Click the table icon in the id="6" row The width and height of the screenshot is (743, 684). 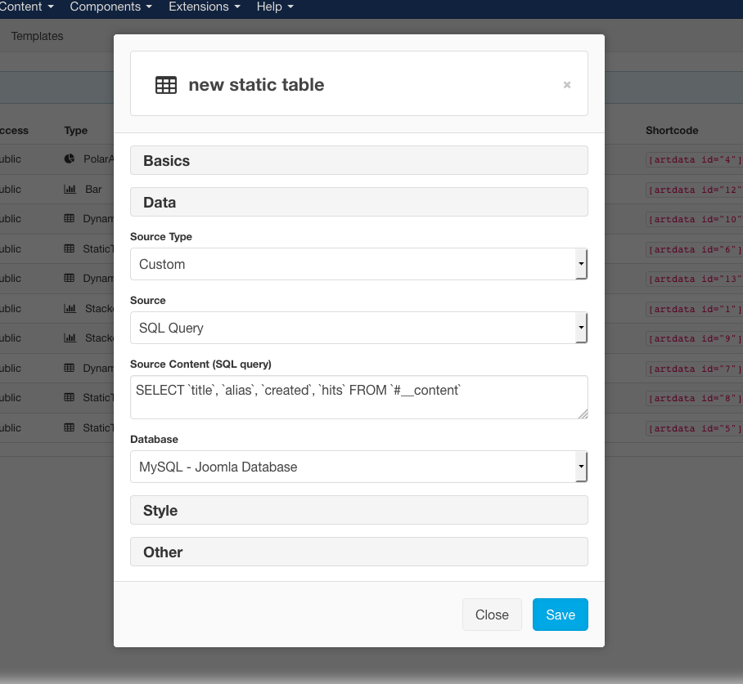point(70,248)
